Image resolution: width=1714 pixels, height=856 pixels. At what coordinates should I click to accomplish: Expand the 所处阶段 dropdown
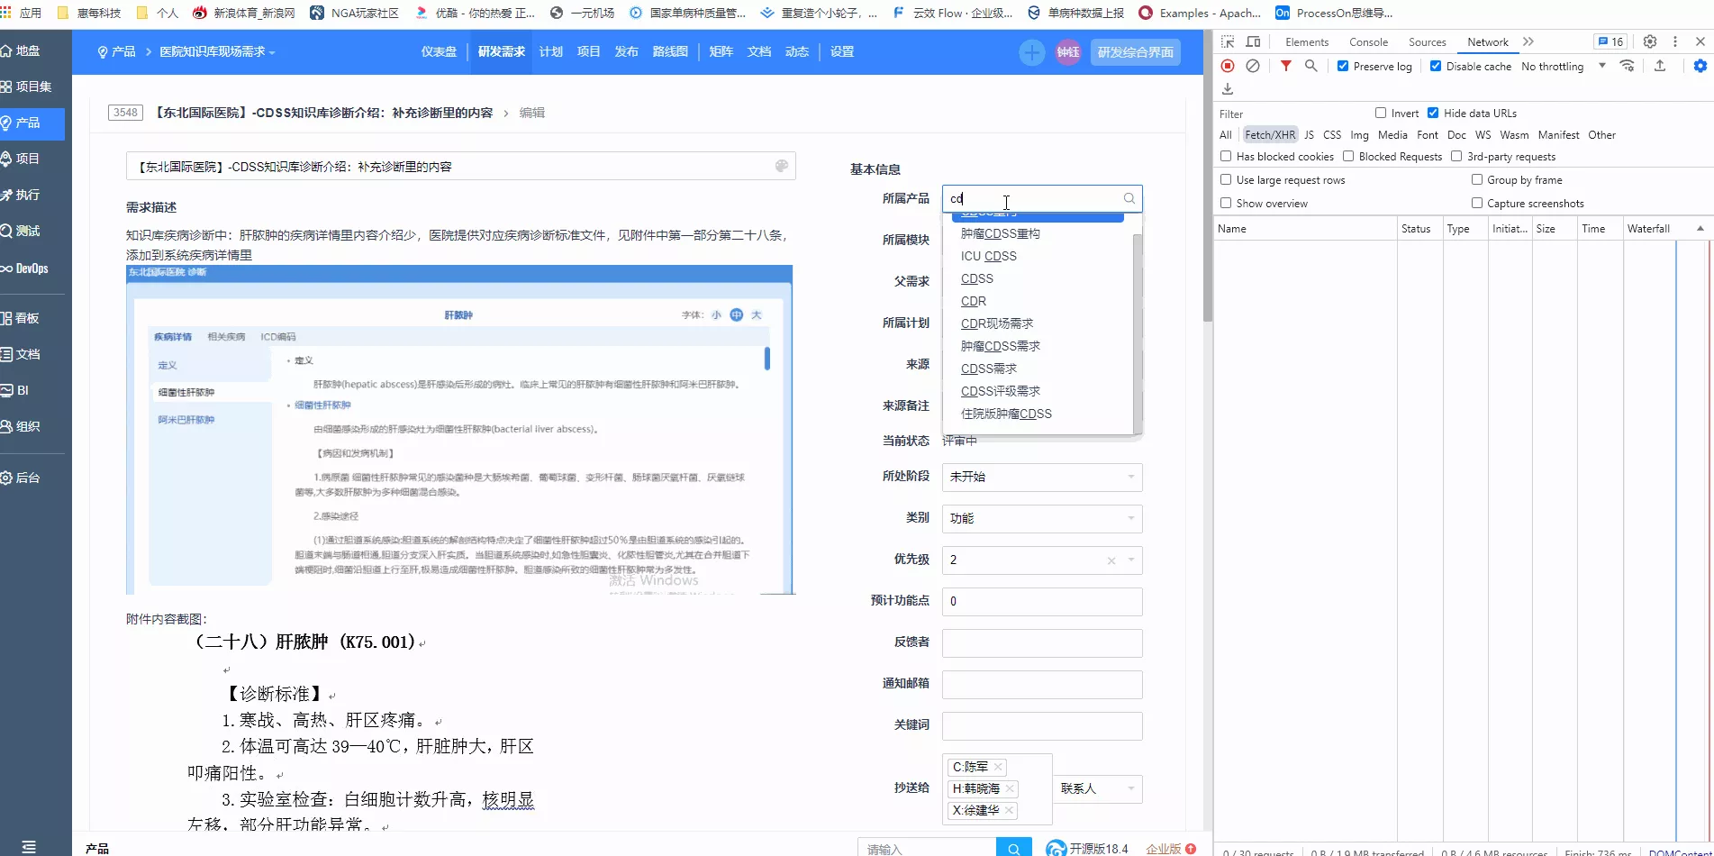click(1042, 477)
